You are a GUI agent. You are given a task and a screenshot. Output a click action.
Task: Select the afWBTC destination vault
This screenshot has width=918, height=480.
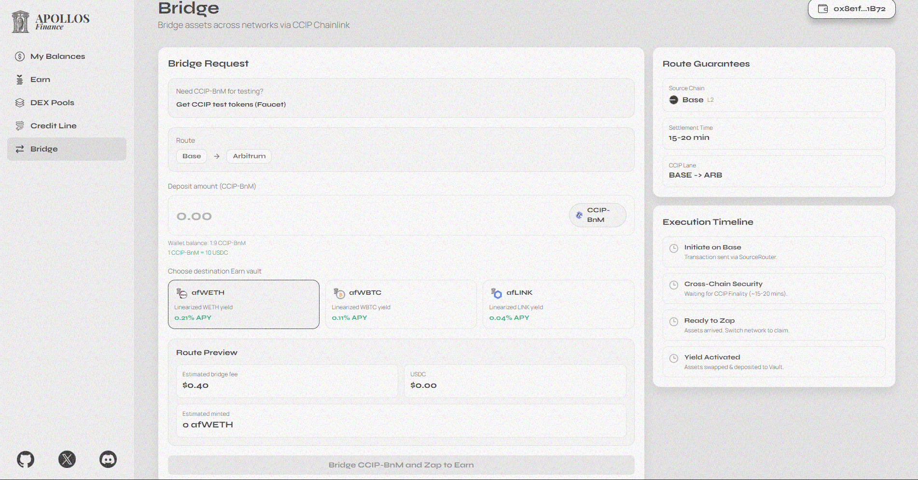coord(401,304)
